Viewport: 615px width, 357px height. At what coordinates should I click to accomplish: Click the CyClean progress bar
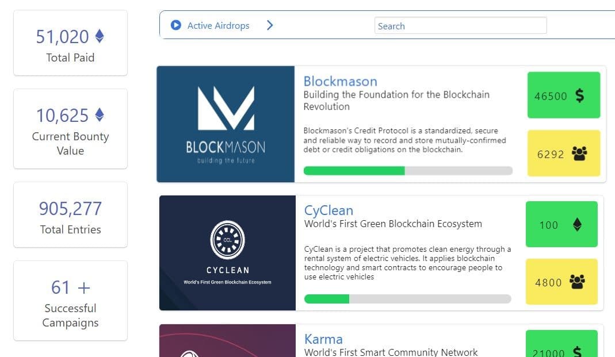click(407, 299)
